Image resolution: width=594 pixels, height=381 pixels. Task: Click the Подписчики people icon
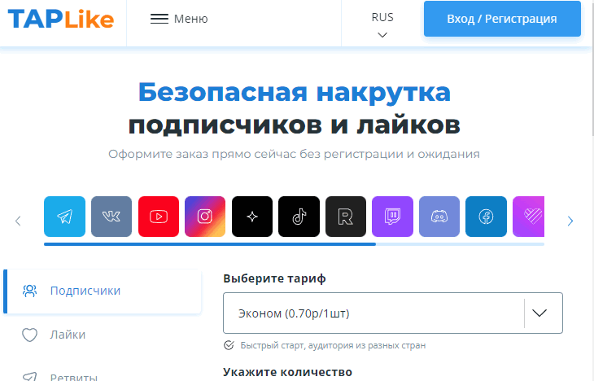tap(29, 291)
